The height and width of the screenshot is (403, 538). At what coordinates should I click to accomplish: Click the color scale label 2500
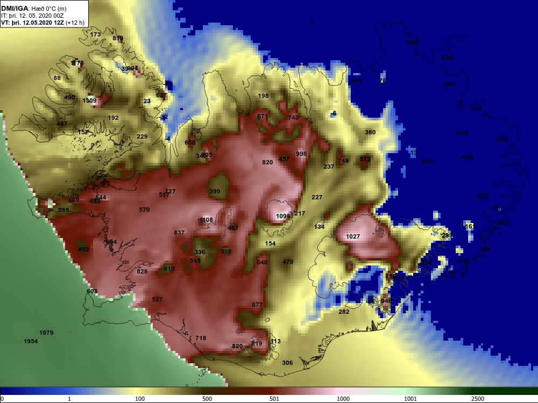[478, 399]
